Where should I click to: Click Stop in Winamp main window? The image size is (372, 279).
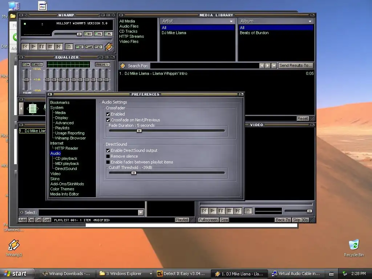pyautogui.click(x=50, y=47)
